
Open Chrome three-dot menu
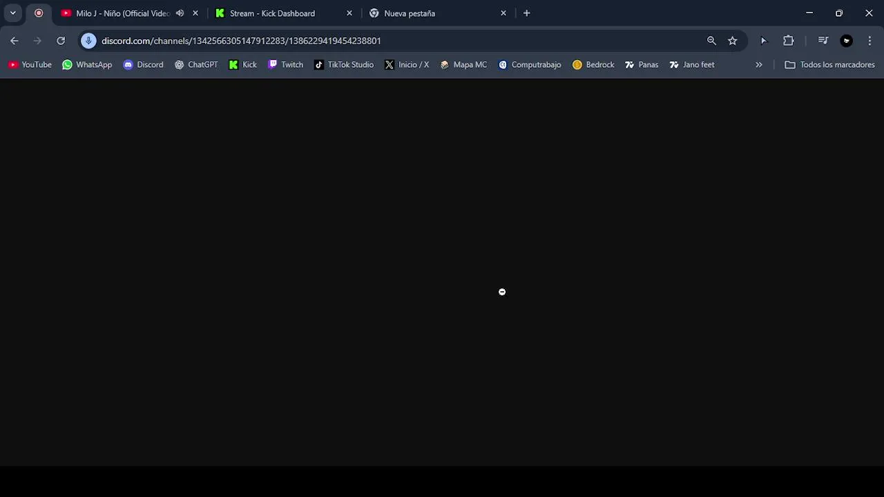point(869,41)
